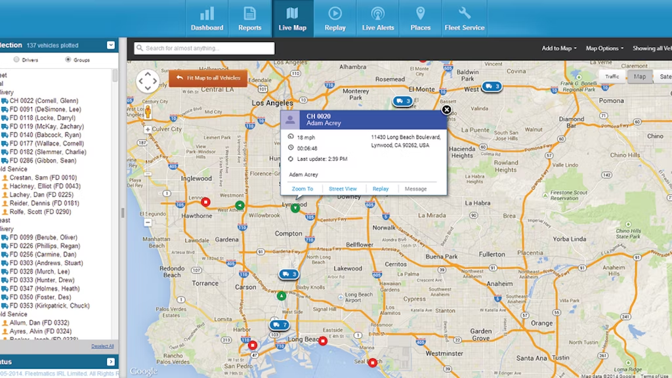Close the CH 0020 vehicle info popup
This screenshot has height=378, width=672.
point(446,110)
